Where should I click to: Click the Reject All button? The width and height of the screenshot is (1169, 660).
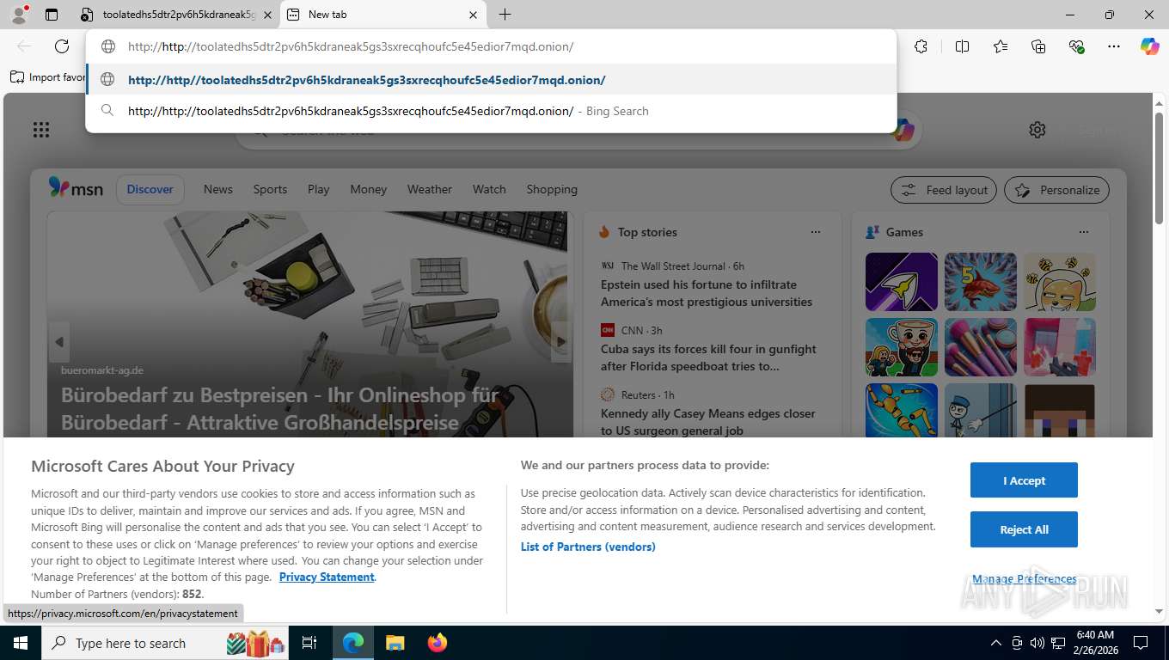(x=1024, y=529)
